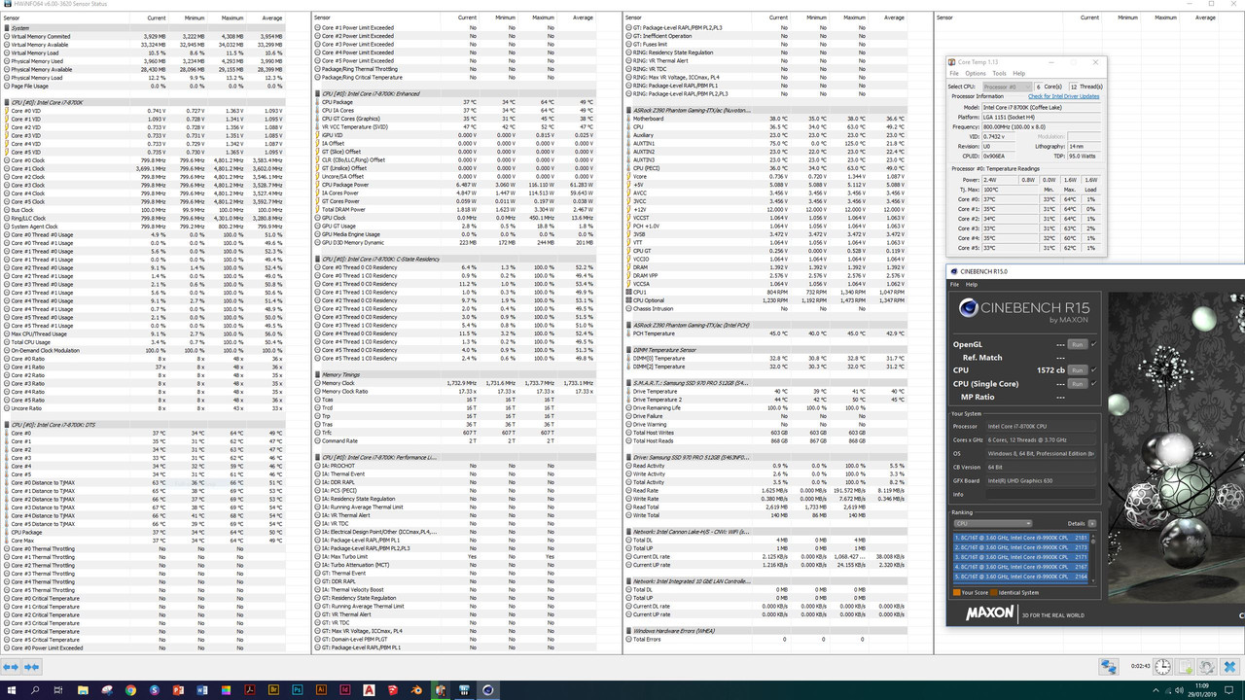The width and height of the screenshot is (1245, 700).
Task: Uncheck the CPU benchmark checkbox
Action: pyautogui.click(x=1093, y=369)
